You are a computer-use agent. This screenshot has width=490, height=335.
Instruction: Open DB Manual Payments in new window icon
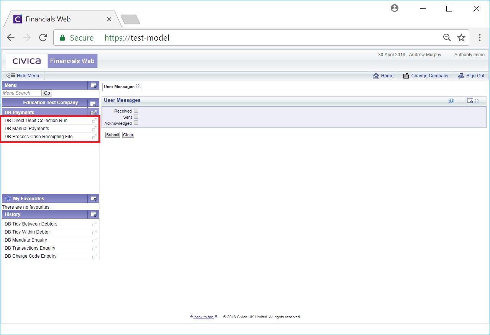94,129
